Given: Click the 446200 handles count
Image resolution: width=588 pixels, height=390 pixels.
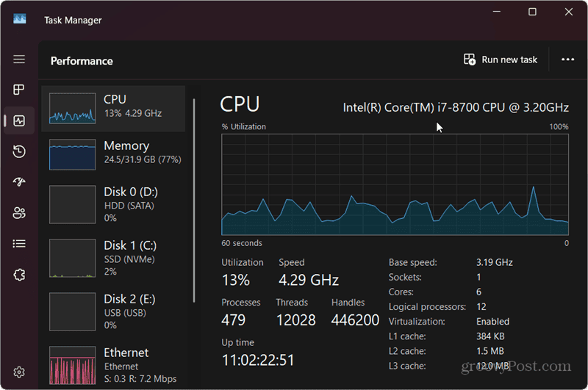Looking at the screenshot, I should coord(355,320).
